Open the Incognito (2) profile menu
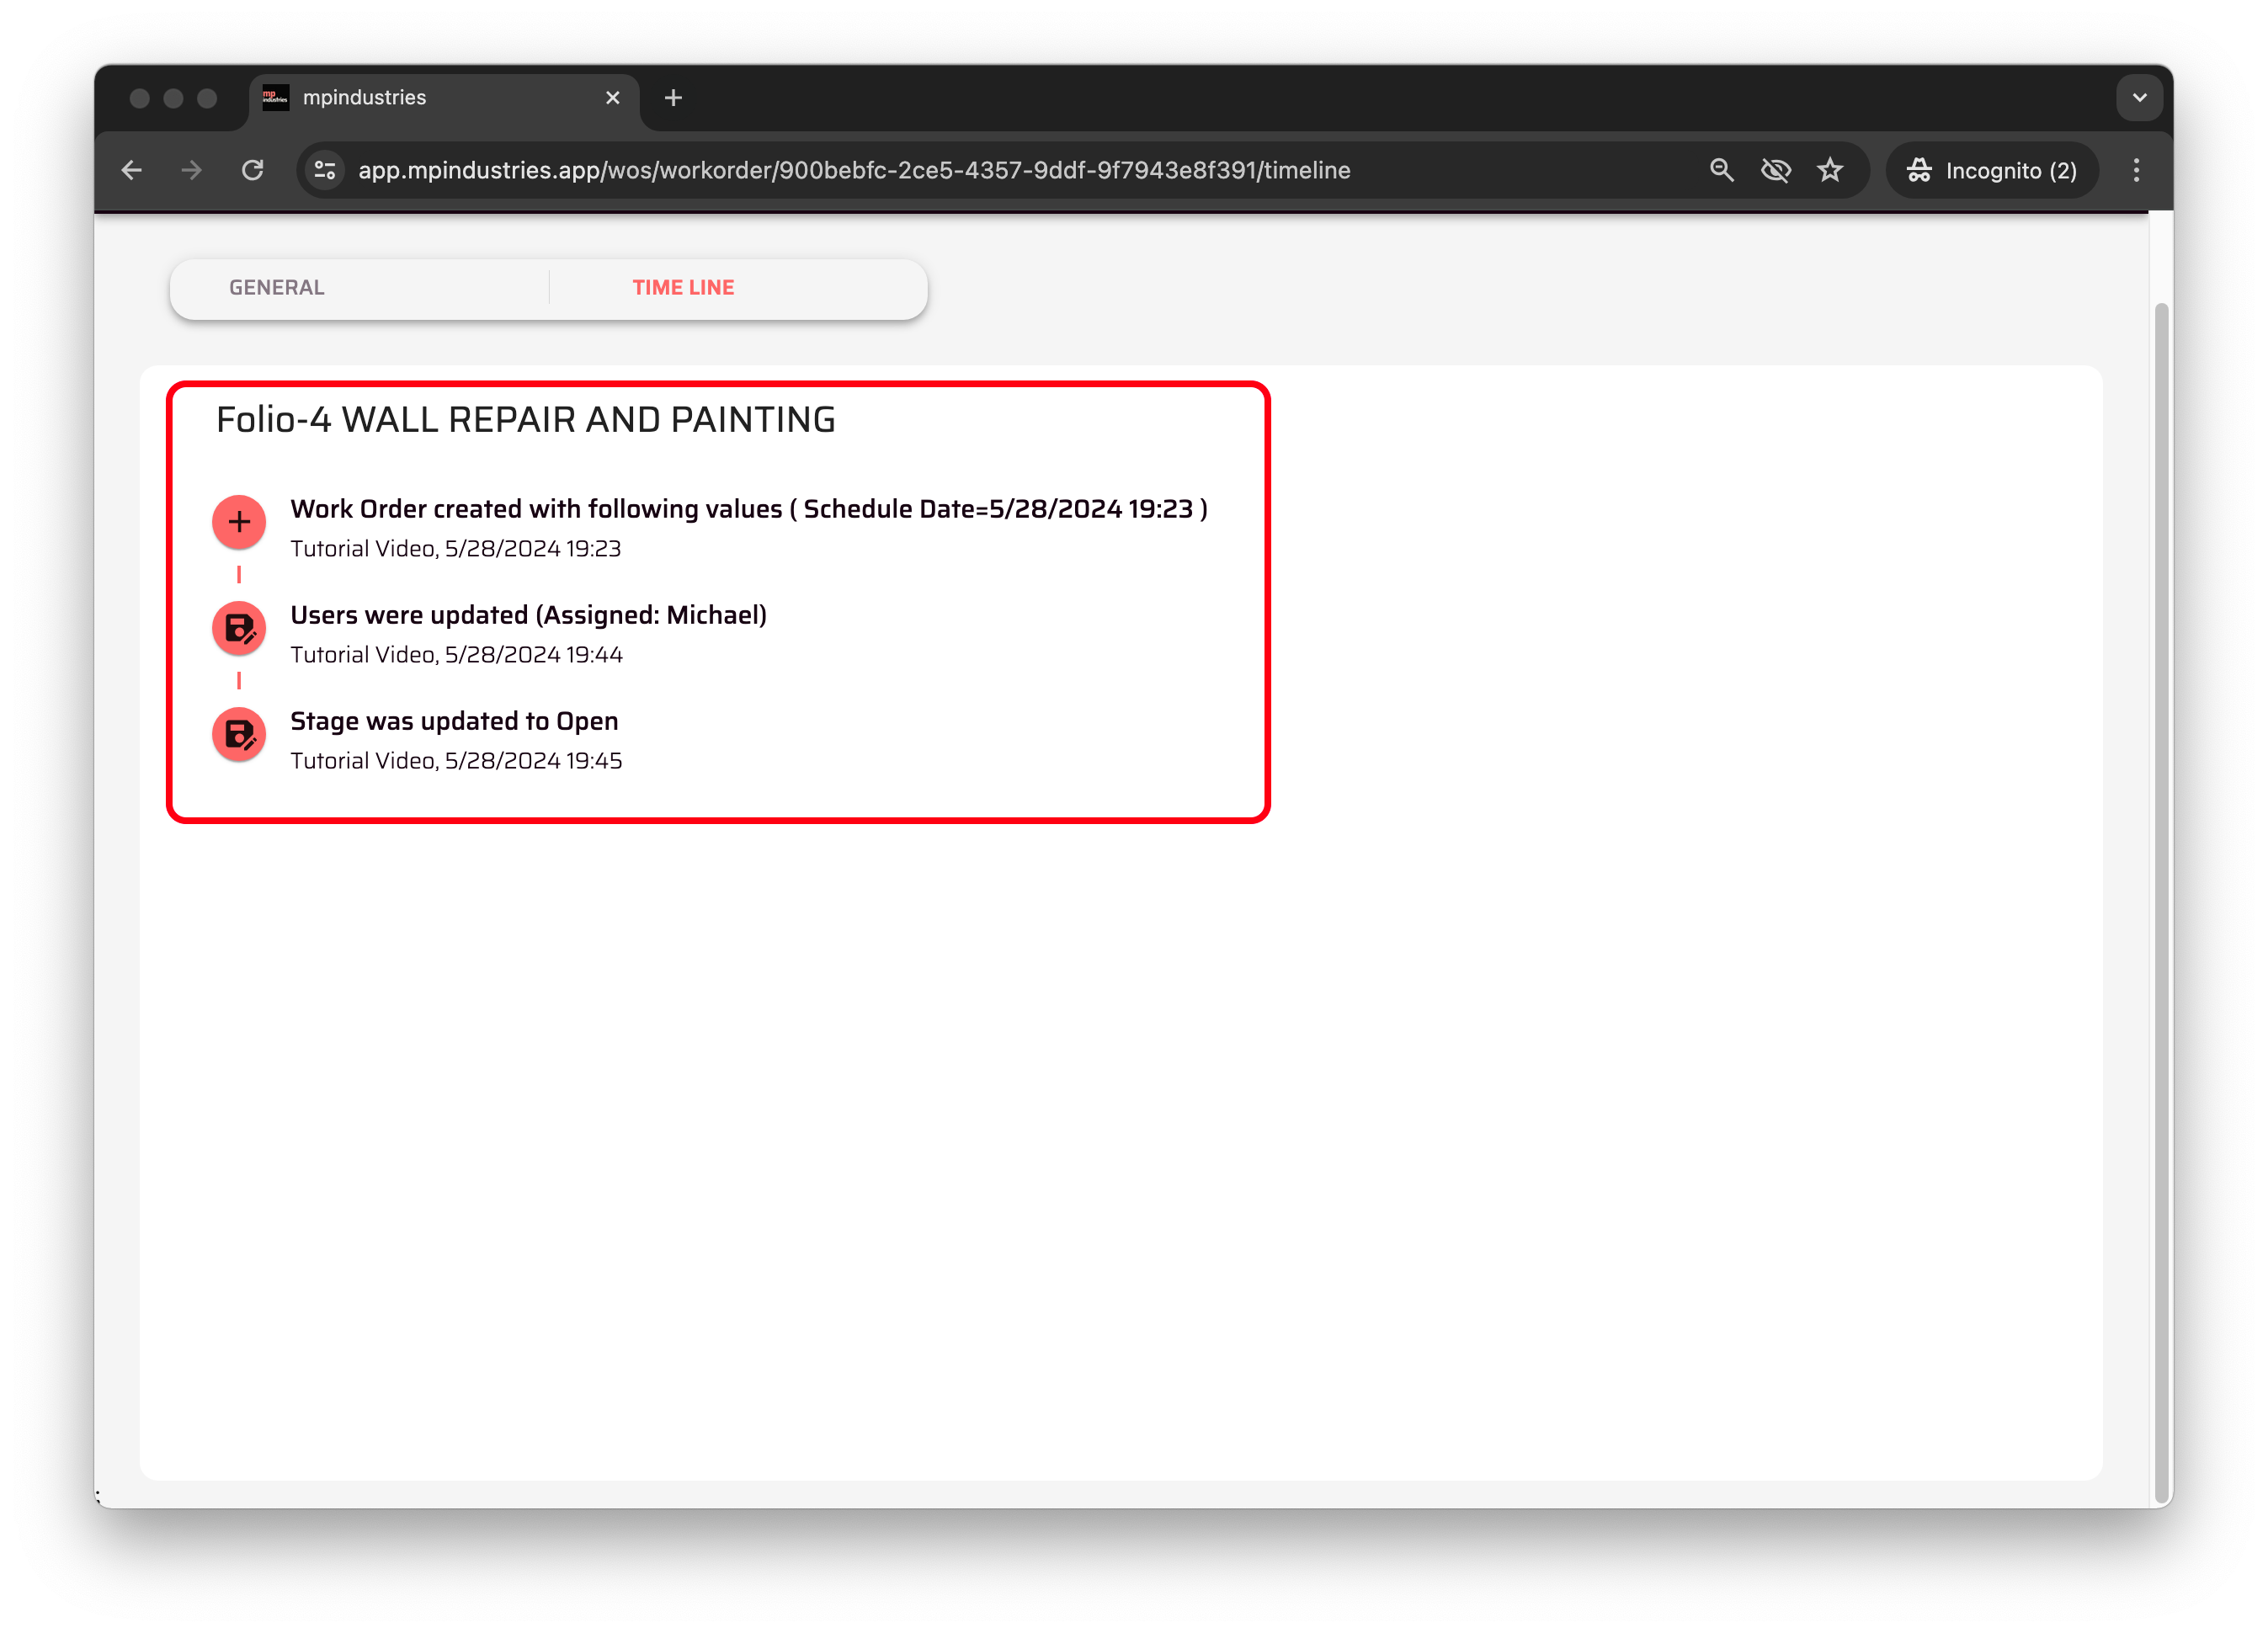The width and height of the screenshot is (2268, 1633). click(1992, 170)
